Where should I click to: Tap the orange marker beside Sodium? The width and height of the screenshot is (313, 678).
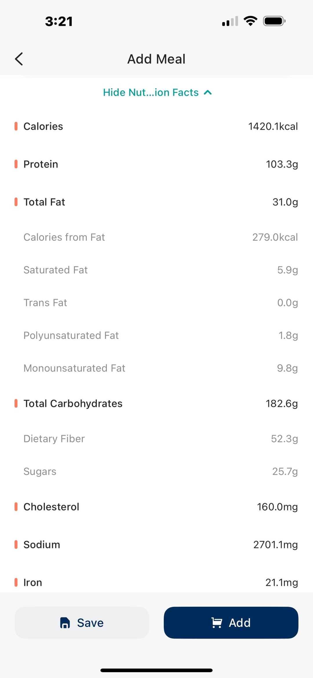click(16, 544)
